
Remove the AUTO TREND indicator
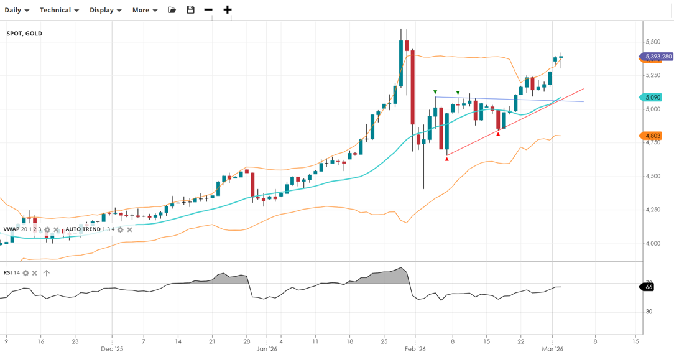coord(130,229)
